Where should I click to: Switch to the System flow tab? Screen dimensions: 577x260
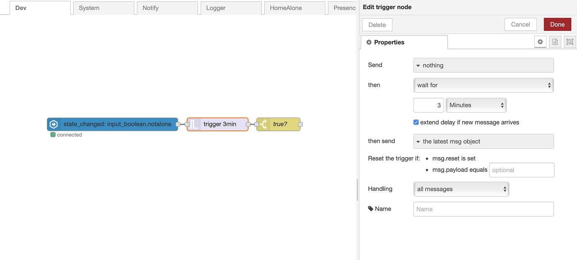coord(103,8)
